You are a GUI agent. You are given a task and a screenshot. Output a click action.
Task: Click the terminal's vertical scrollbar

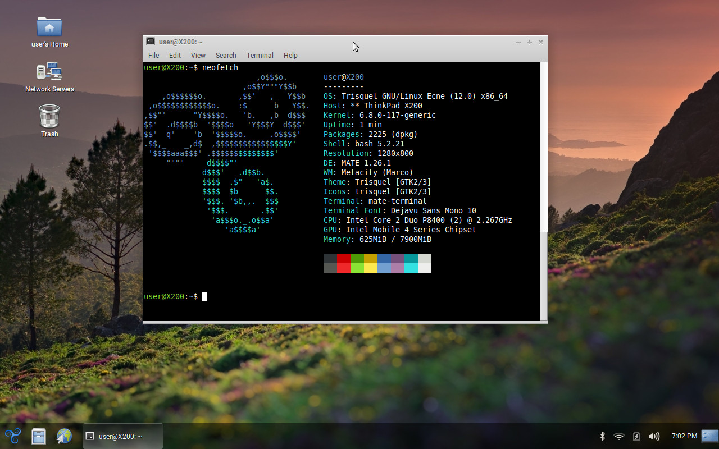pos(543,191)
